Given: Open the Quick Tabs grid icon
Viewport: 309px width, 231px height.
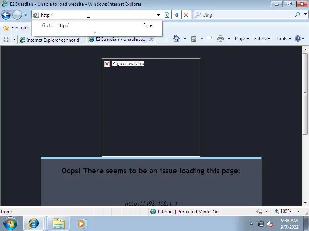Looking at the screenshot, I should tap(7, 40).
